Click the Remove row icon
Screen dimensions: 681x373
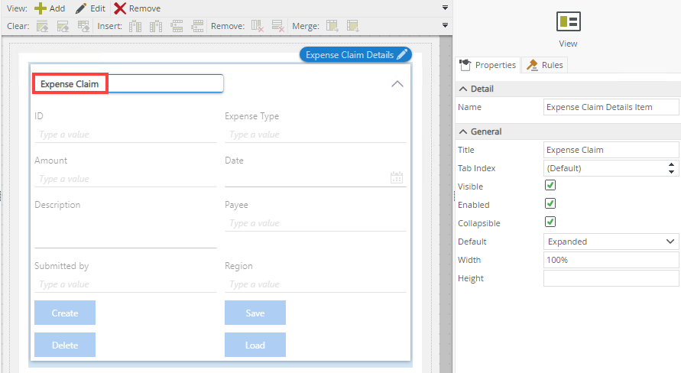[x=278, y=26]
